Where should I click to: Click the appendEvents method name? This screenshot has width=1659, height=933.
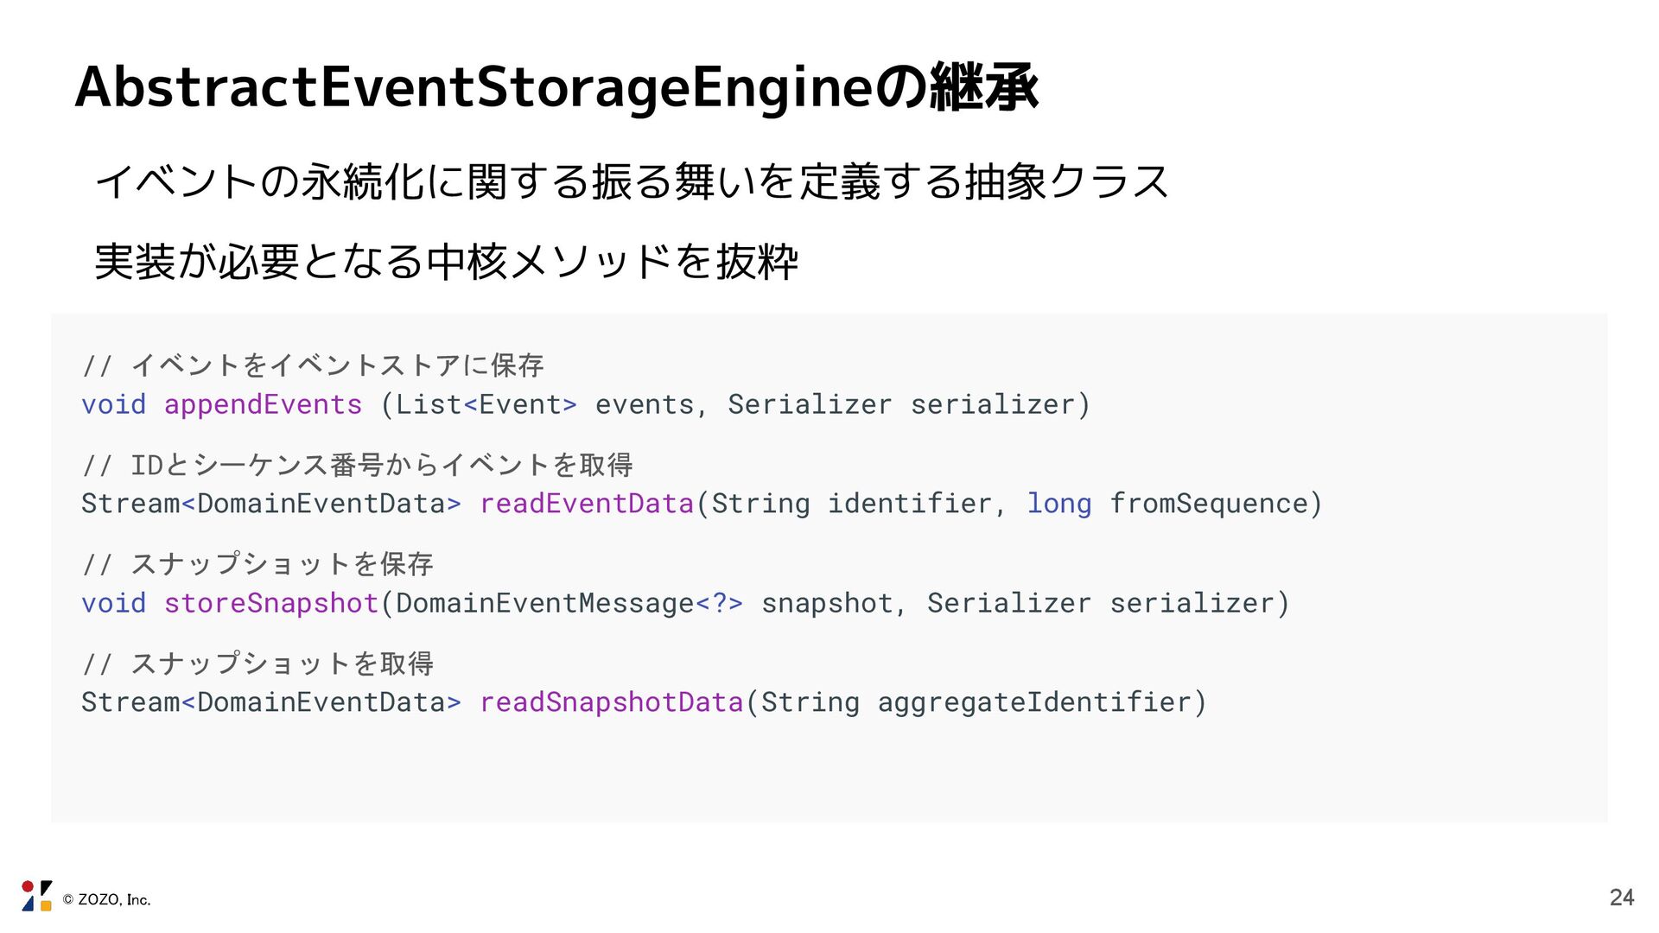(x=263, y=404)
